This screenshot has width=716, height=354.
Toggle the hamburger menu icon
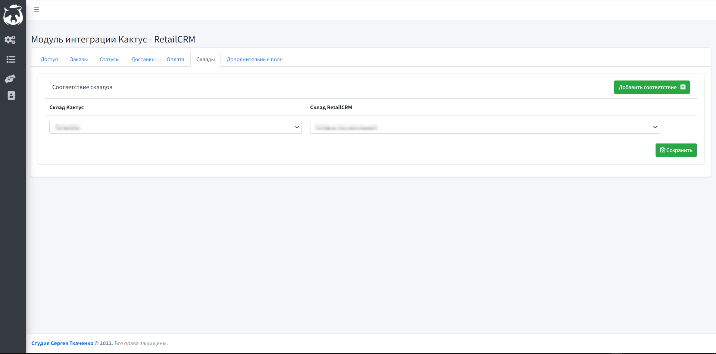37,10
